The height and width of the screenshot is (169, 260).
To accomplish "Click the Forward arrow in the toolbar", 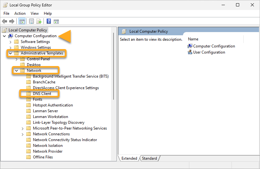I will (12, 21).
